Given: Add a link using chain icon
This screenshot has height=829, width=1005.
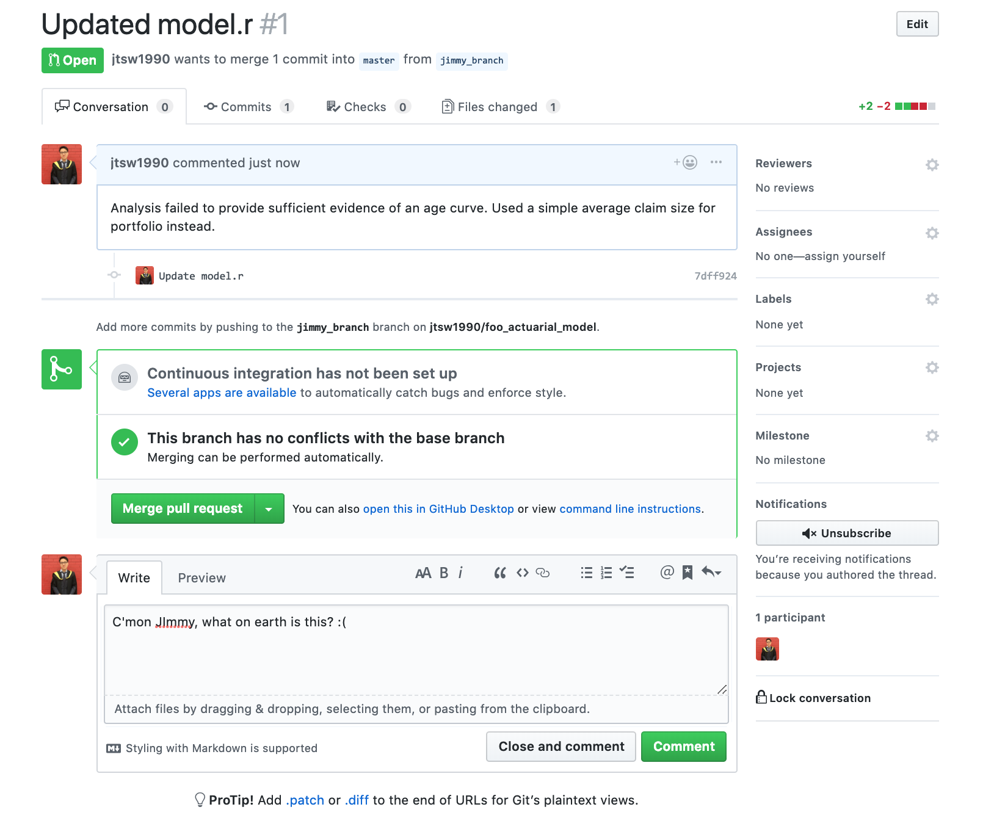Looking at the screenshot, I should [x=543, y=573].
